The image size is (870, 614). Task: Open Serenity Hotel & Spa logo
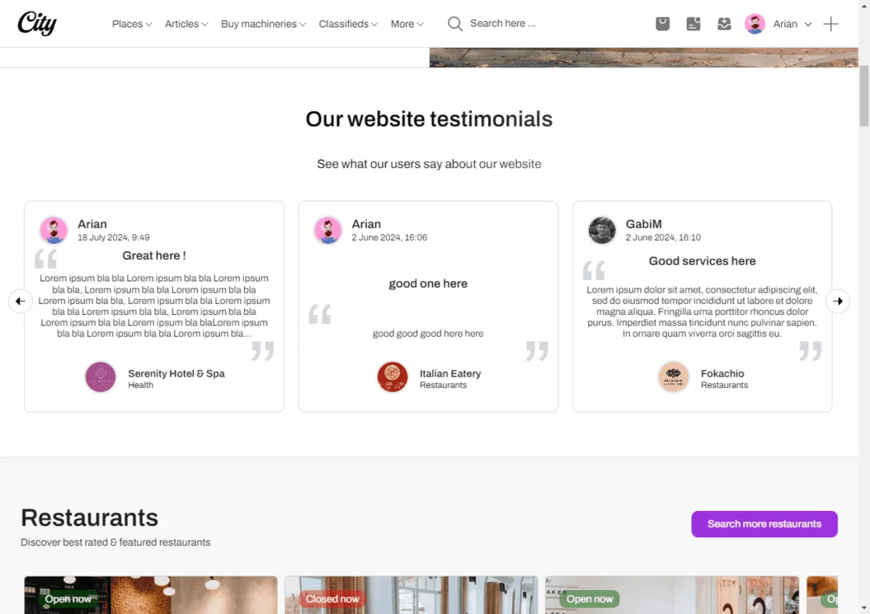pos(100,377)
